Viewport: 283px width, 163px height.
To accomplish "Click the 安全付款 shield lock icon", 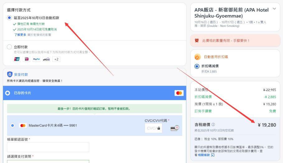I will [x=10, y=74].
